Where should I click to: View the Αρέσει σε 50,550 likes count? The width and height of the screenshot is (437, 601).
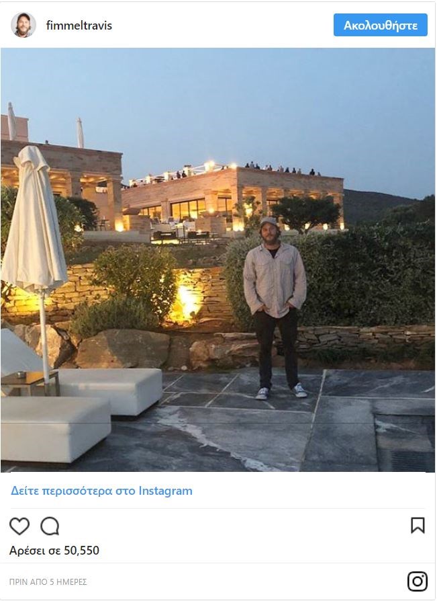54,551
